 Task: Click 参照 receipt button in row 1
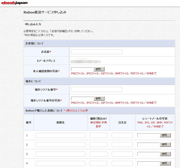165,135
